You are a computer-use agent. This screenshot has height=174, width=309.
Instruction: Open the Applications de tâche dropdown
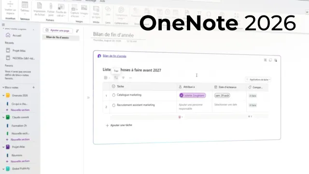pyautogui.click(x=258, y=79)
